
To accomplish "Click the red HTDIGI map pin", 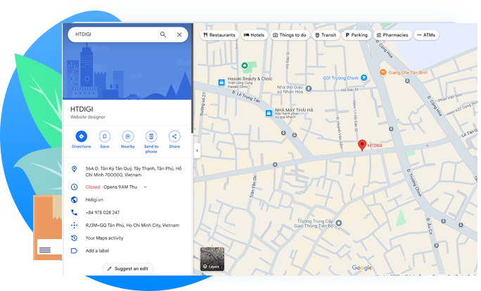I will tap(362, 144).
